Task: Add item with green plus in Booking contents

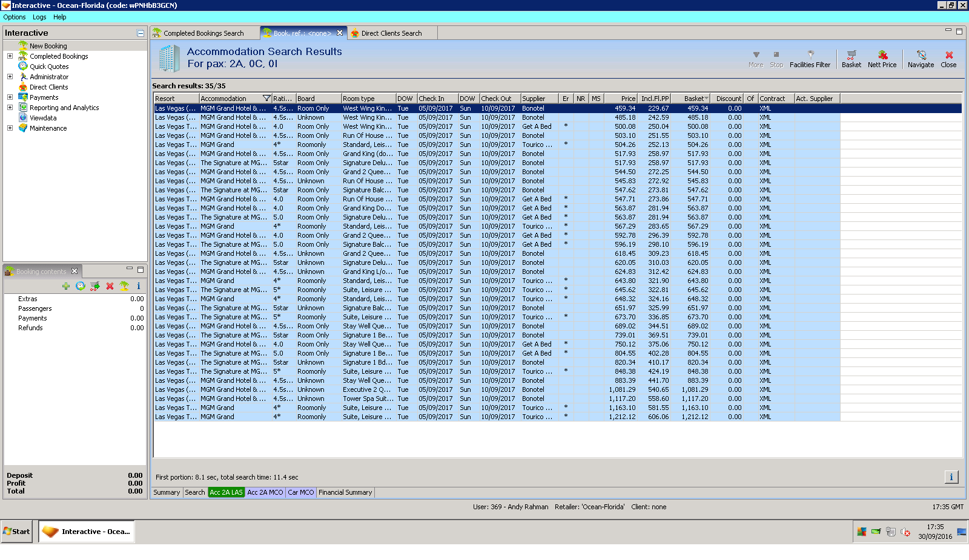Action: tap(66, 286)
